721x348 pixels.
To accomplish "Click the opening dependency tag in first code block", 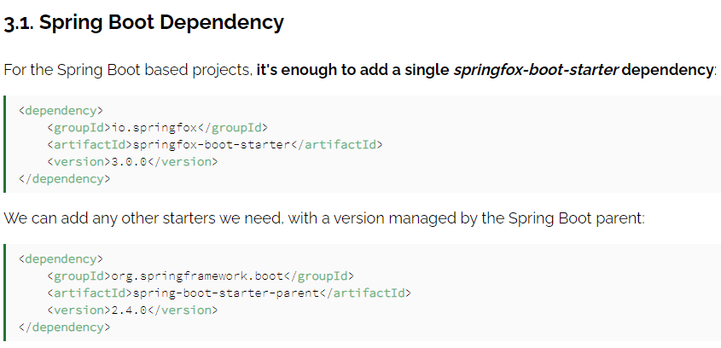I will [61, 111].
